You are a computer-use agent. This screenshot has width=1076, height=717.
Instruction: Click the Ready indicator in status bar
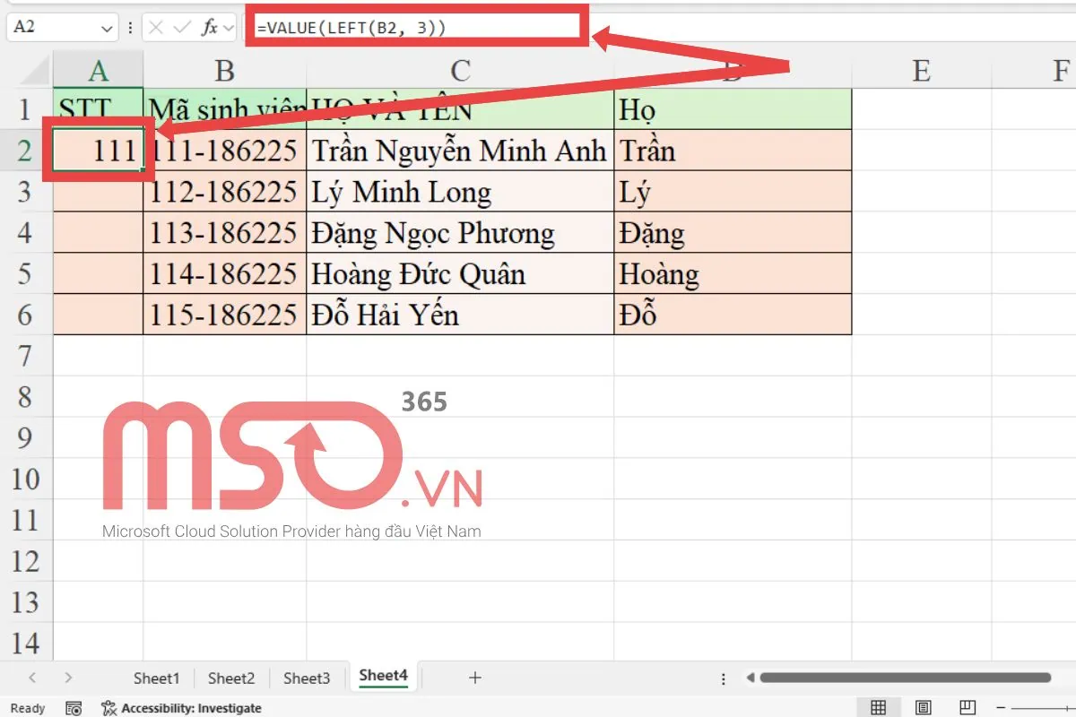coord(27,707)
